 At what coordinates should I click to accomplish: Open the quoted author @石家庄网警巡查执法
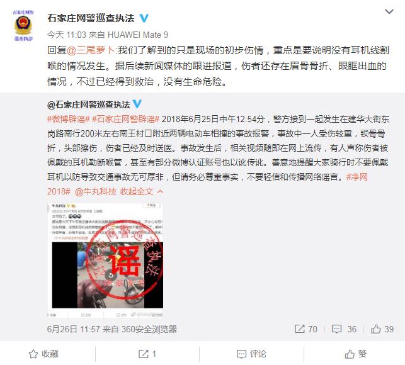pyautogui.click(x=89, y=104)
